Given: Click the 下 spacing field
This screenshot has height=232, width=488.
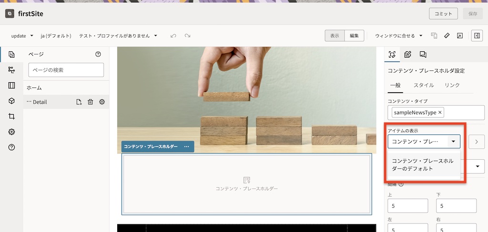Looking at the screenshot, I should click(456, 206).
